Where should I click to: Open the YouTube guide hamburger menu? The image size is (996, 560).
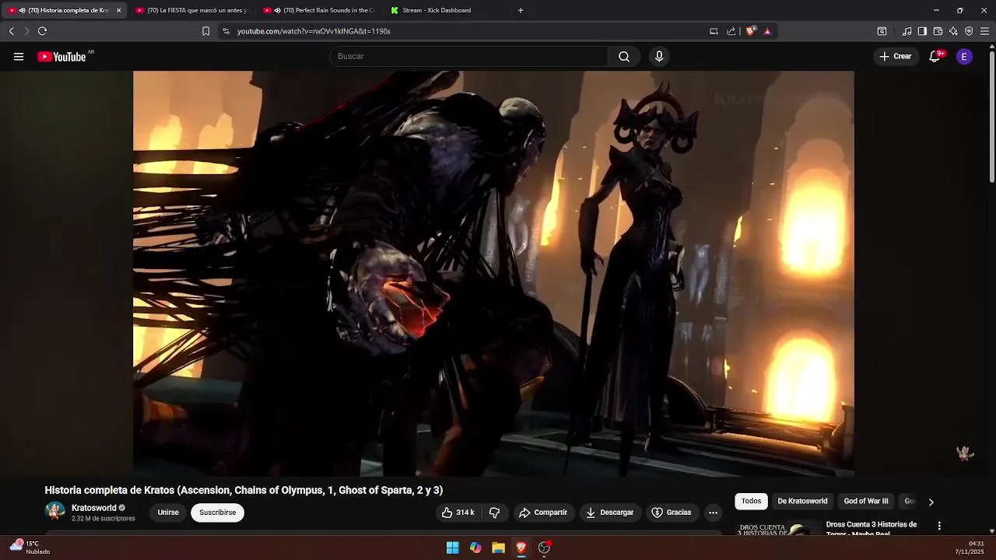click(19, 57)
